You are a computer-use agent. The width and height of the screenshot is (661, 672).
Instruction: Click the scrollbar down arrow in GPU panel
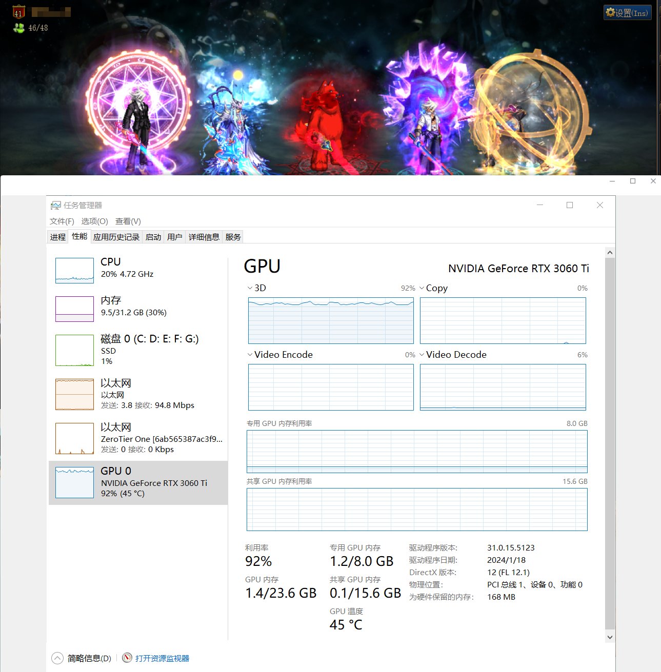point(610,637)
